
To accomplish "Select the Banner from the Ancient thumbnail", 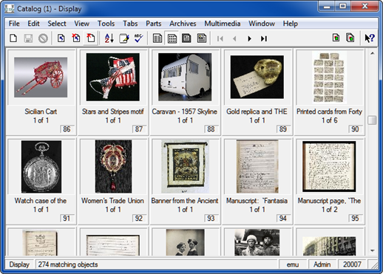I will coord(185,166).
